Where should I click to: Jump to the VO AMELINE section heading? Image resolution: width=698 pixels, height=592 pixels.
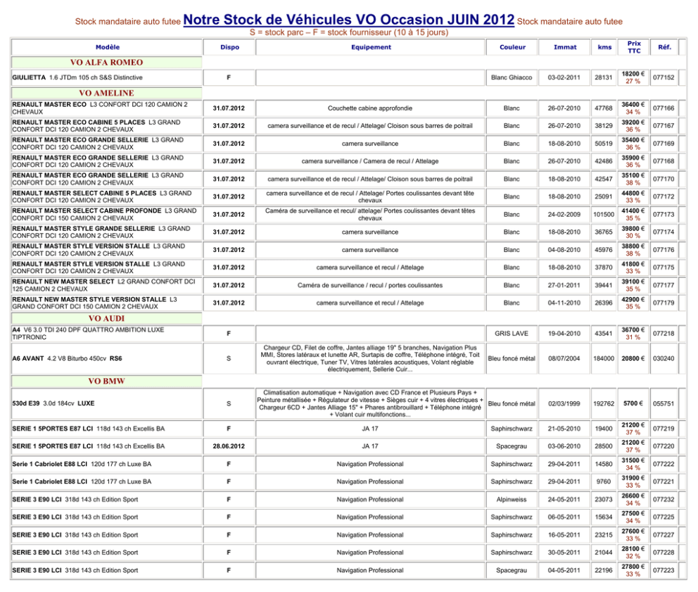tap(106, 93)
